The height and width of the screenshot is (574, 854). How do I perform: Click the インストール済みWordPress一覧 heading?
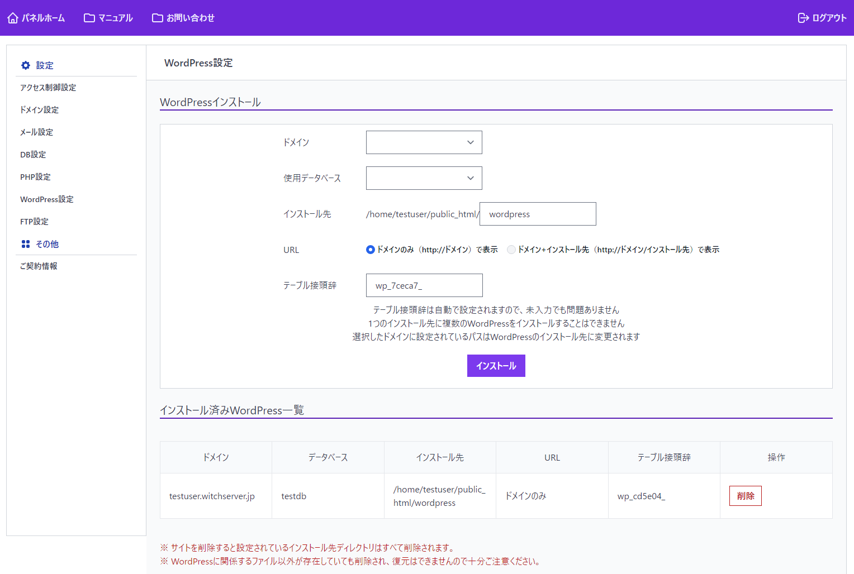(232, 410)
